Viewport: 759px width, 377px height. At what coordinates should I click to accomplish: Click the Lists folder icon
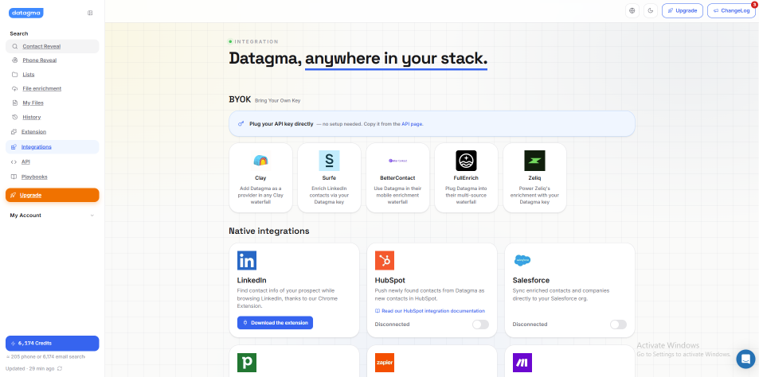15,75
